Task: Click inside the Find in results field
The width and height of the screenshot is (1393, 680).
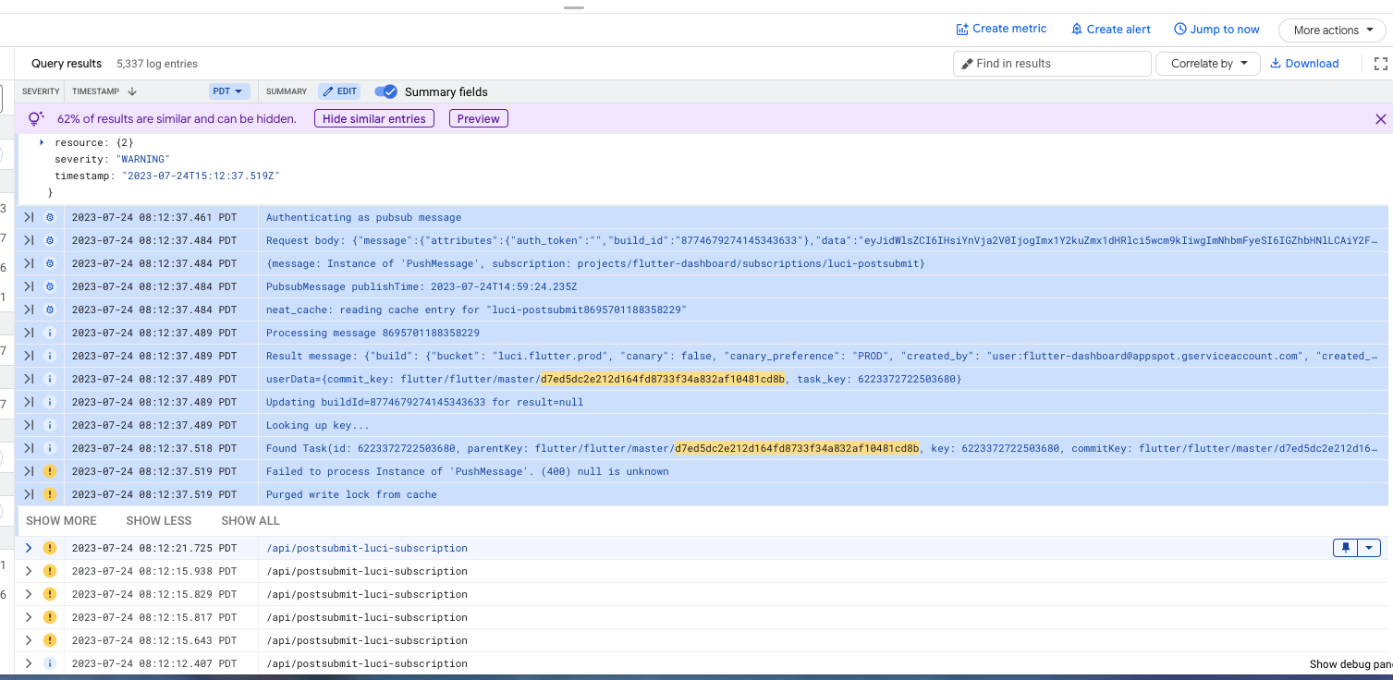Action: 1049,63
